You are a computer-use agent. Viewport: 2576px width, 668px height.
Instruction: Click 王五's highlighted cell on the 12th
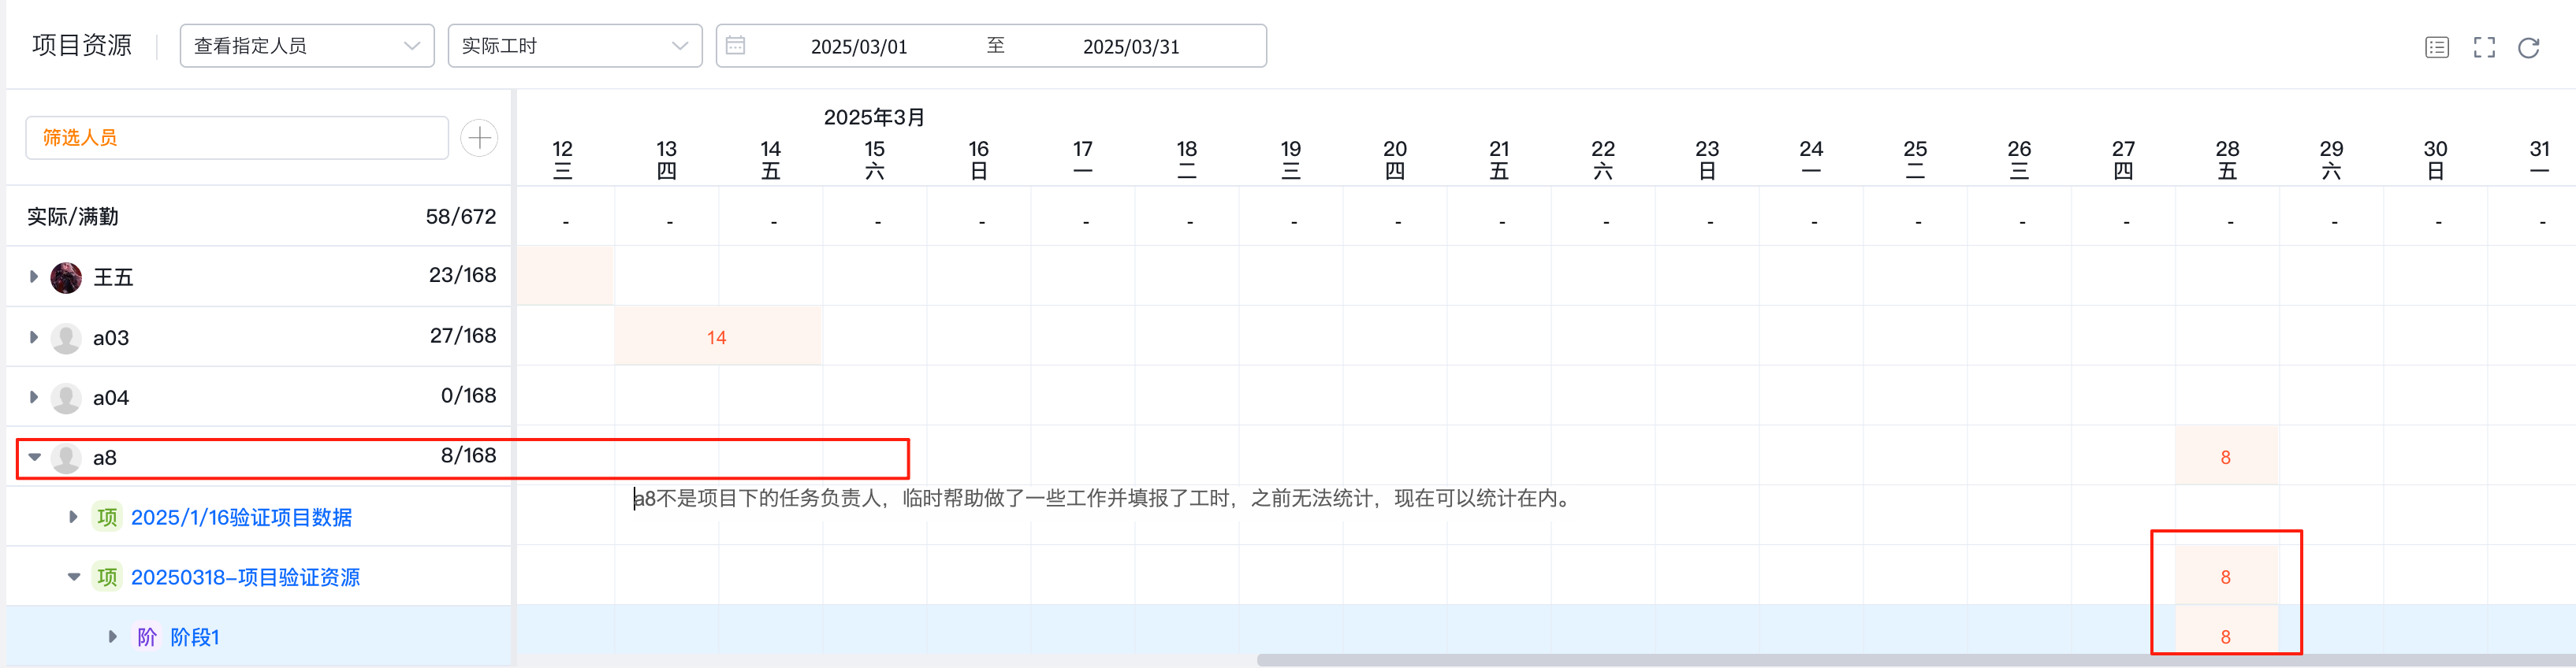click(x=565, y=276)
